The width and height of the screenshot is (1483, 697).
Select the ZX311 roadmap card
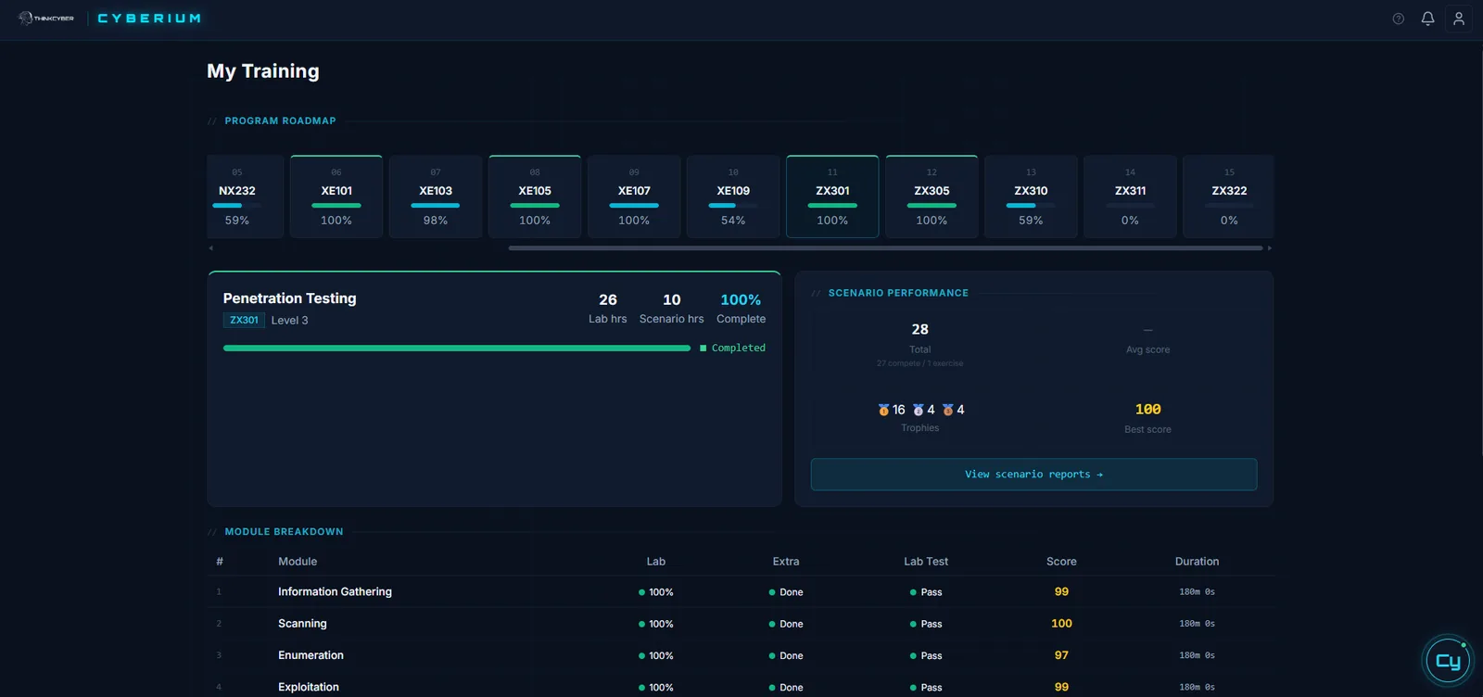(x=1130, y=196)
